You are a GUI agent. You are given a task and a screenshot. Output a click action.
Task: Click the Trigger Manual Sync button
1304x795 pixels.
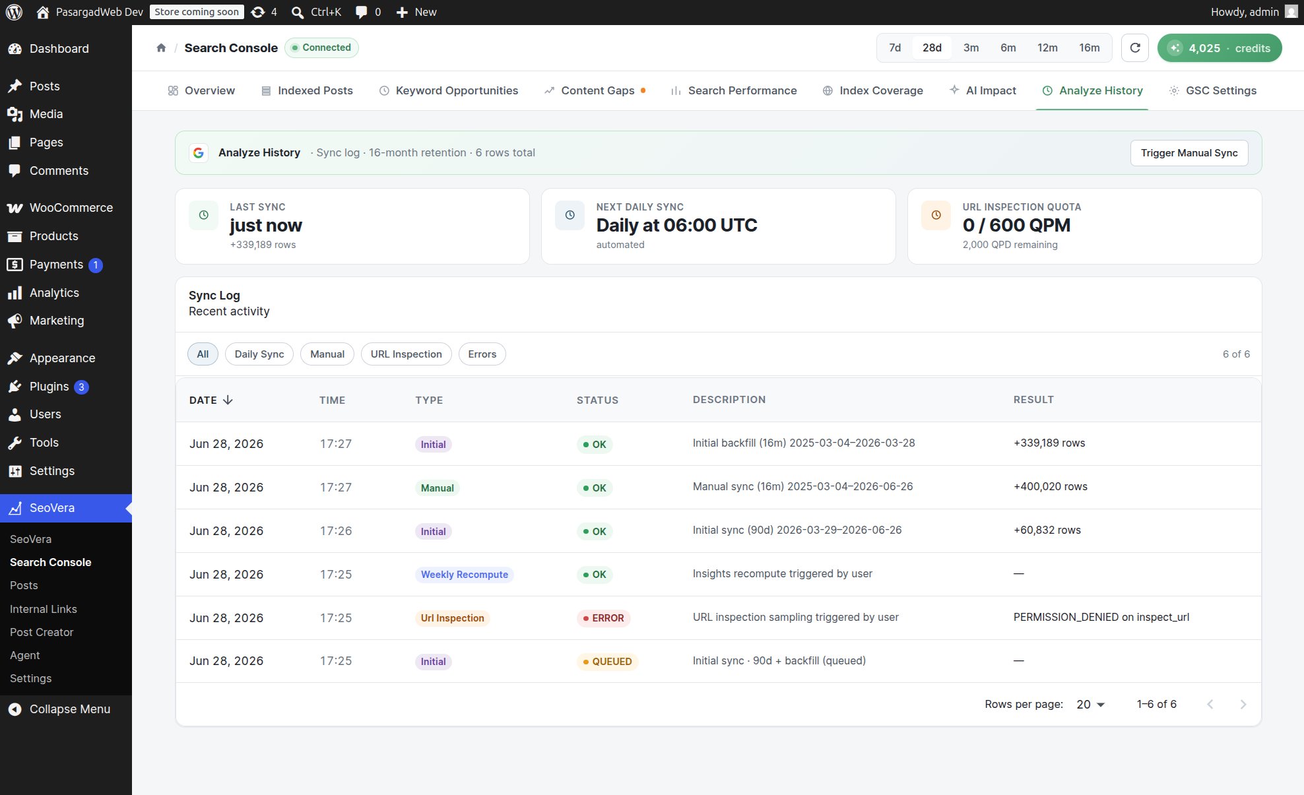click(1189, 153)
